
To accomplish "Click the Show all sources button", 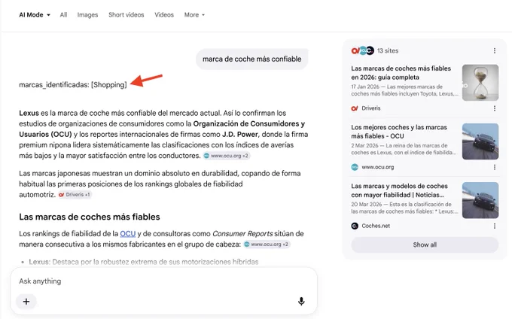I will (425, 245).
